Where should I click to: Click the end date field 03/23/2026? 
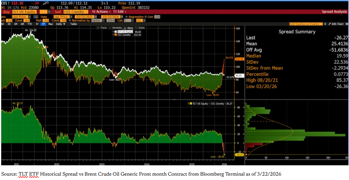pyautogui.click(x=111, y=17)
